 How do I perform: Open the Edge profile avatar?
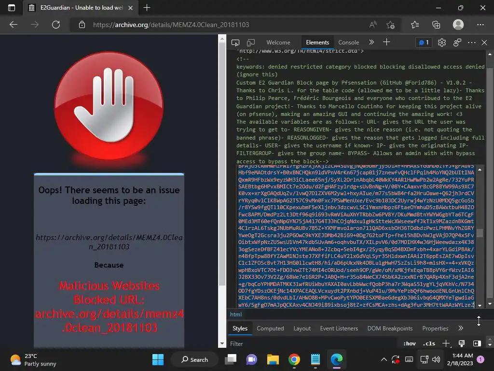click(x=458, y=25)
